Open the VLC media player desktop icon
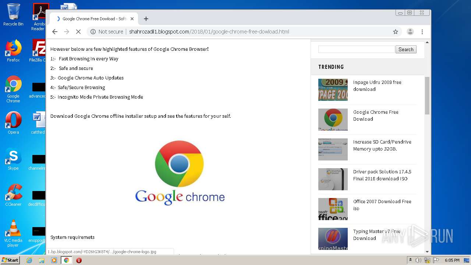Viewport: 471px width, 265px height. coord(13,234)
